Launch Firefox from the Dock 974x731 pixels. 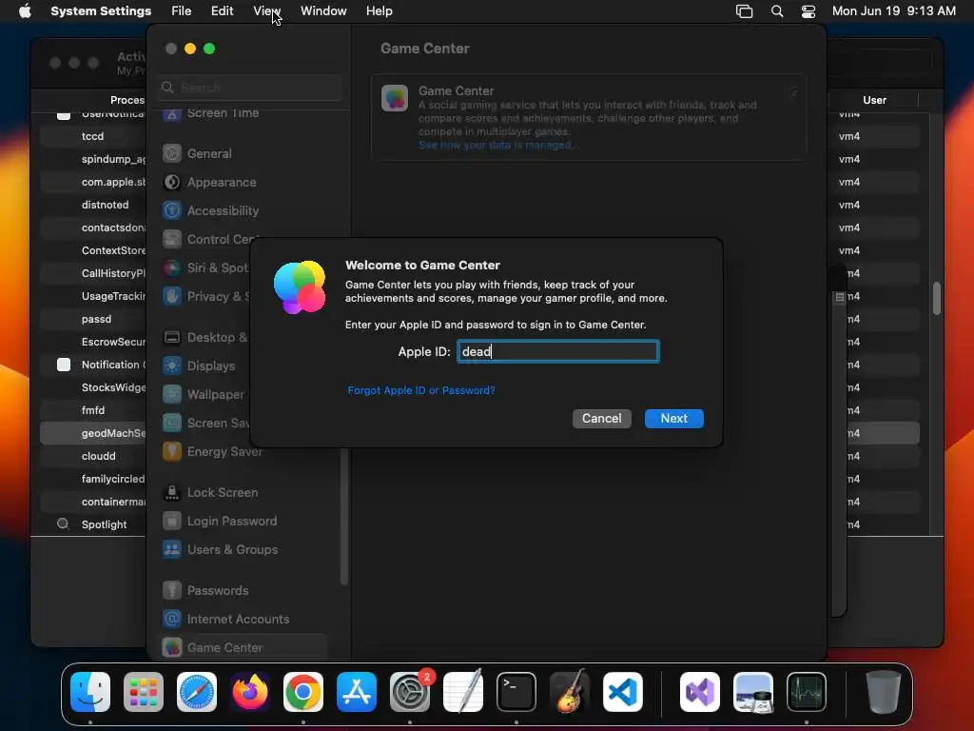pos(250,692)
